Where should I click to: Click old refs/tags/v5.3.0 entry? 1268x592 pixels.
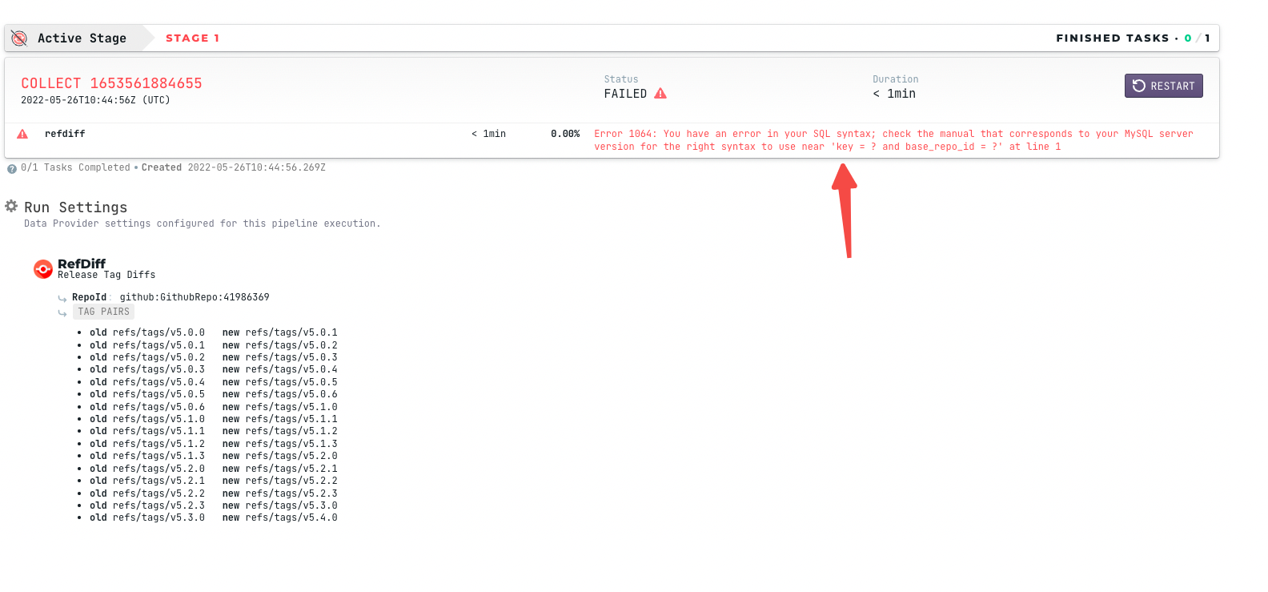pos(147,517)
